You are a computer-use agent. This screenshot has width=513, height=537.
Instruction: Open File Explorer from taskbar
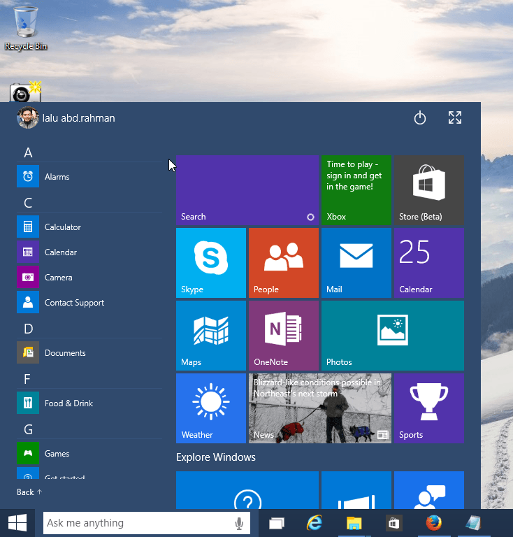point(354,523)
